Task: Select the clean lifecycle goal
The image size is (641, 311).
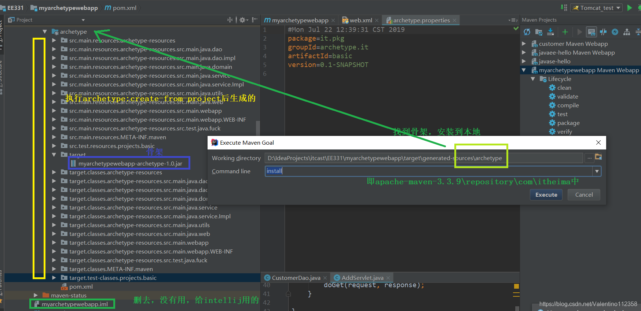Action: pos(560,88)
